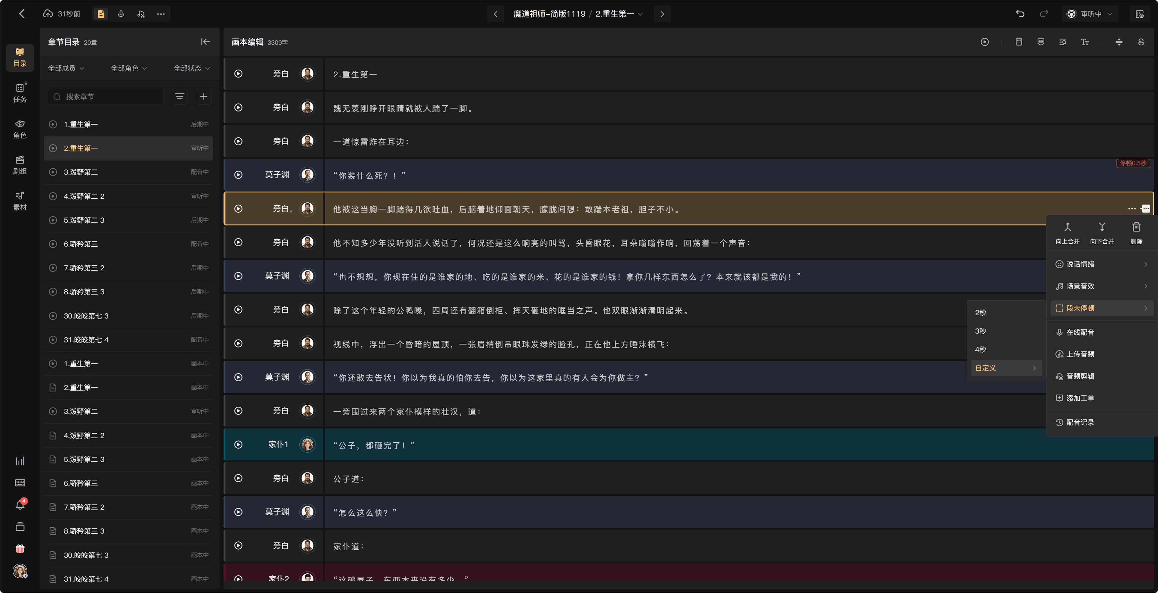
Task: Click 向下合并 merge down button
Action: 1102,233
